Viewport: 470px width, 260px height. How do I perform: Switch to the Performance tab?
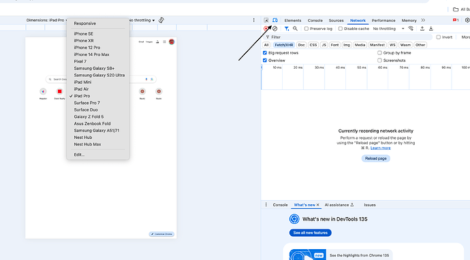coord(383,20)
